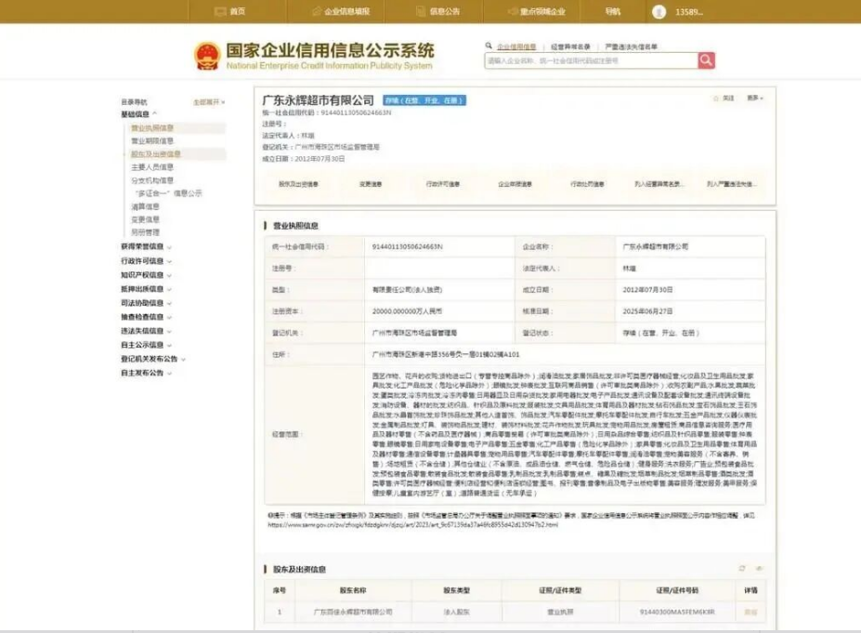Select the 严重违法失信名单 search tab
The height and width of the screenshot is (633, 861).
632,46
